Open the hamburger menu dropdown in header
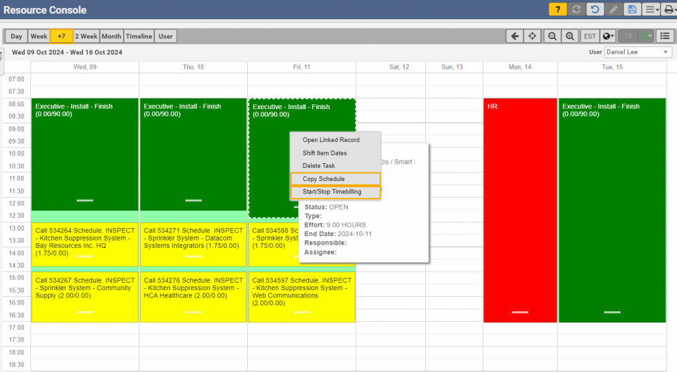The width and height of the screenshot is (677, 372). coord(652,9)
